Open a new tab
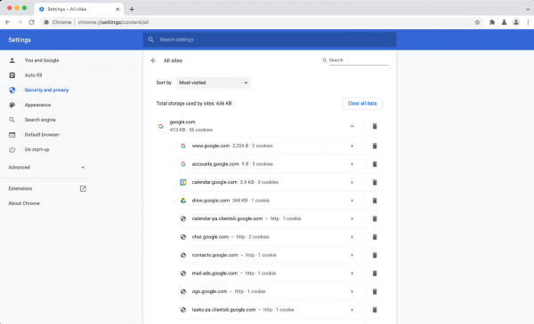Viewport: 534px width, 324px height. click(x=132, y=9)
